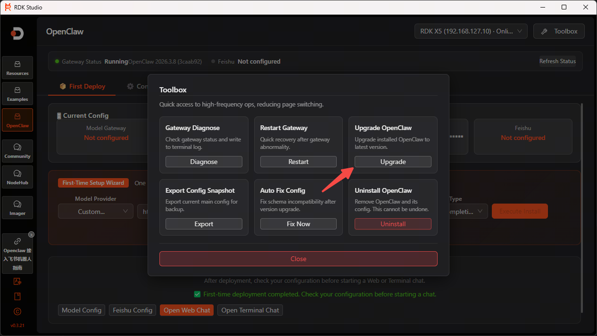Click Upgrade to upgrade OpenClaw
The image size is (597, 336).
point(393,162)
